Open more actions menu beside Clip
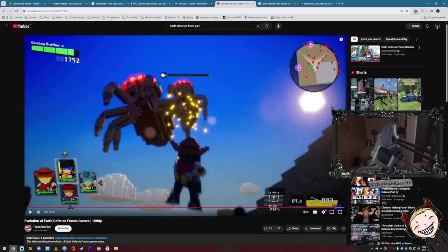The image size is (448, 252). (x=343, y=229)
